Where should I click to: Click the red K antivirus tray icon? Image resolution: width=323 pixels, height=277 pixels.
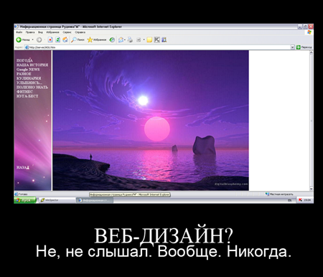click(300, 200)
